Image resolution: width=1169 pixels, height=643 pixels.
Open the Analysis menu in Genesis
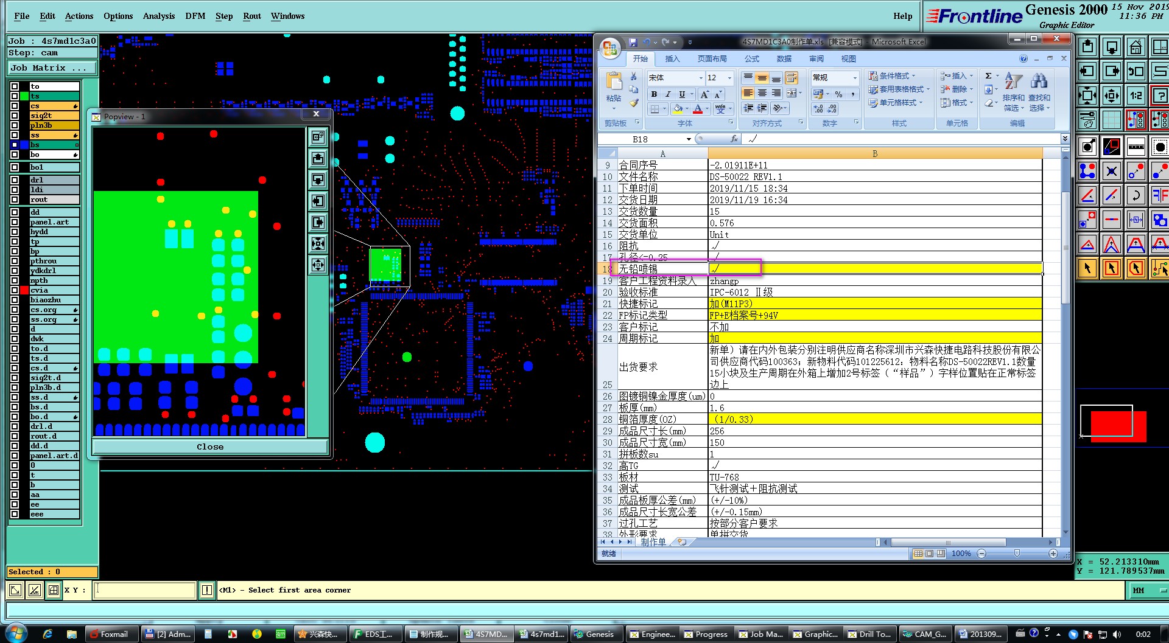click(159, 16)
